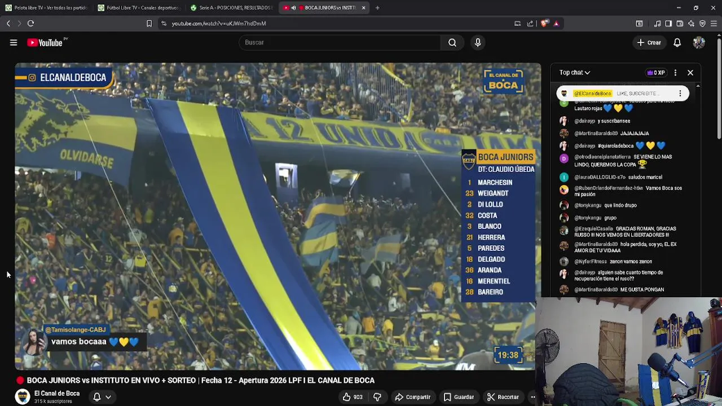Open the media playlist music icon

[x=657, y=23]
